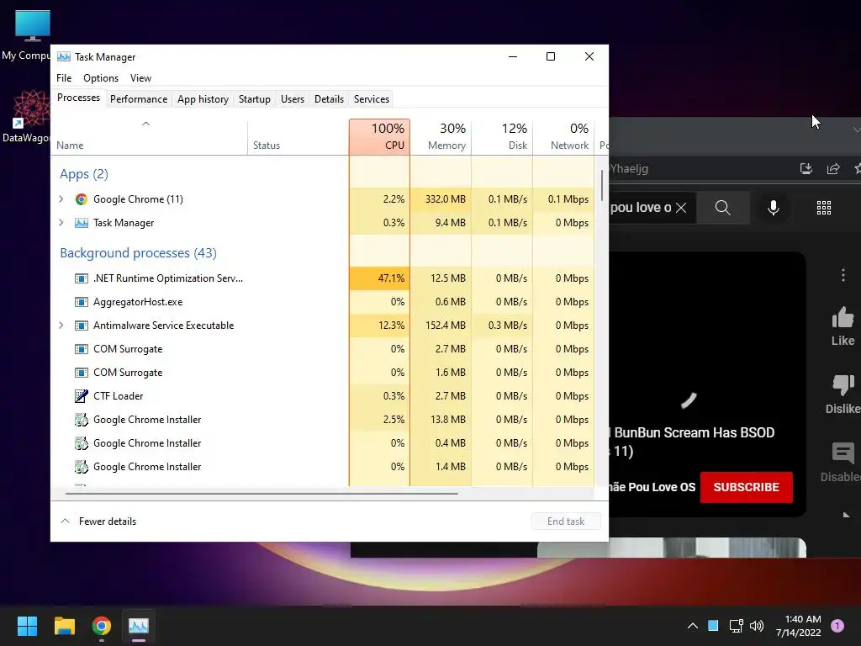Image resolution: width=861 pixels, height=646 pixels.
Task: Click the Antimalware Service Executable icon
Action: coord(82,326)
